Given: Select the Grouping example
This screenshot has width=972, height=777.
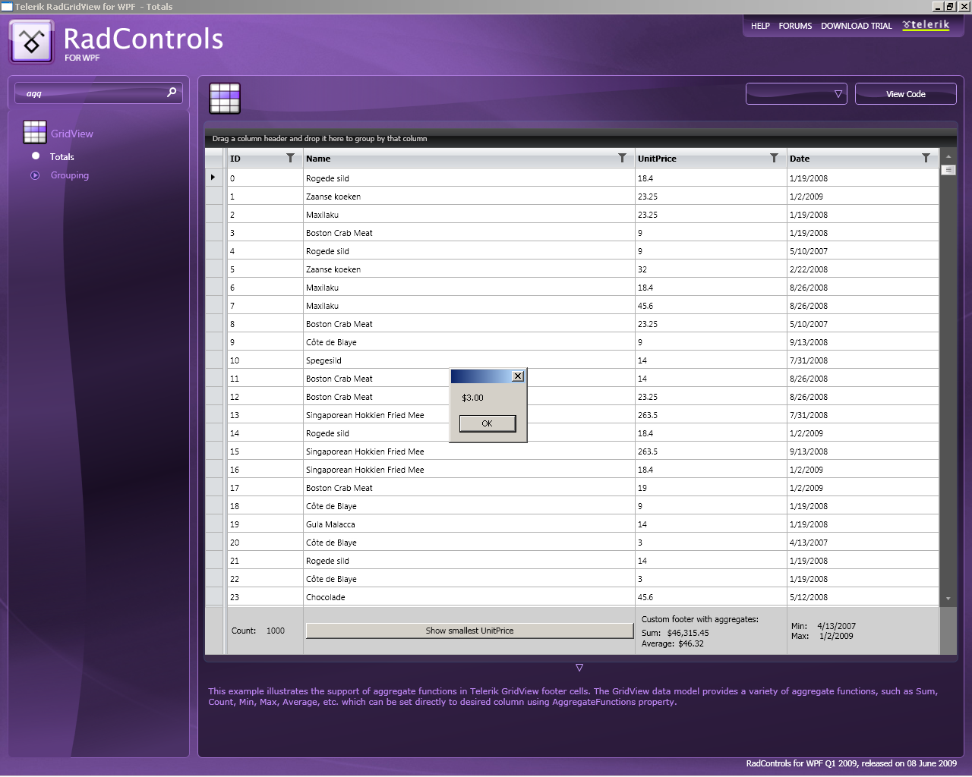Looking at the screenshot, I should coord(70,175).
